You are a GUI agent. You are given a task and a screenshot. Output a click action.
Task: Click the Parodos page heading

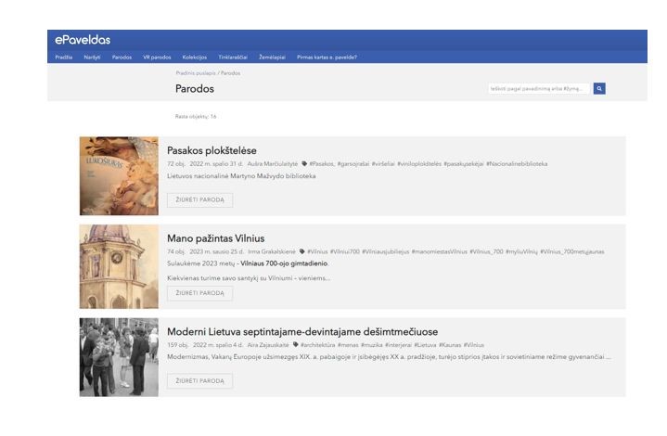[x=195, y=89]
